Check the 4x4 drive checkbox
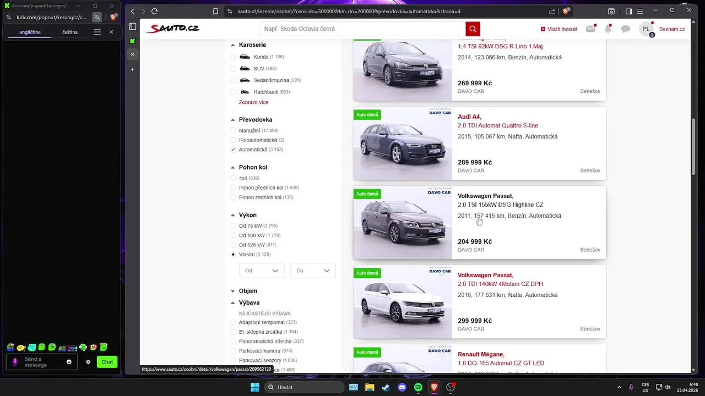Screen dimensions: 705x396 pyautogui.click(x=233, y=178)
